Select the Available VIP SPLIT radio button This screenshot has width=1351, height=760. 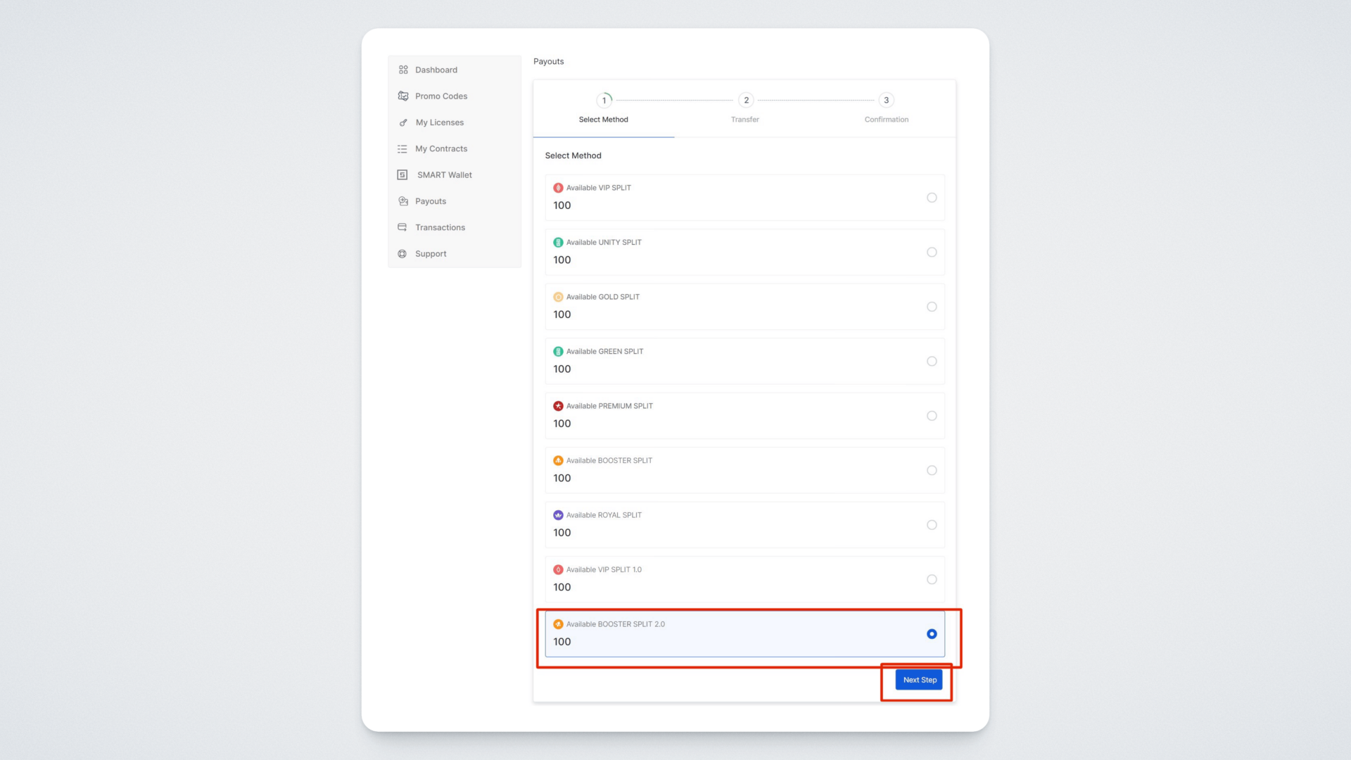(932, 198)
